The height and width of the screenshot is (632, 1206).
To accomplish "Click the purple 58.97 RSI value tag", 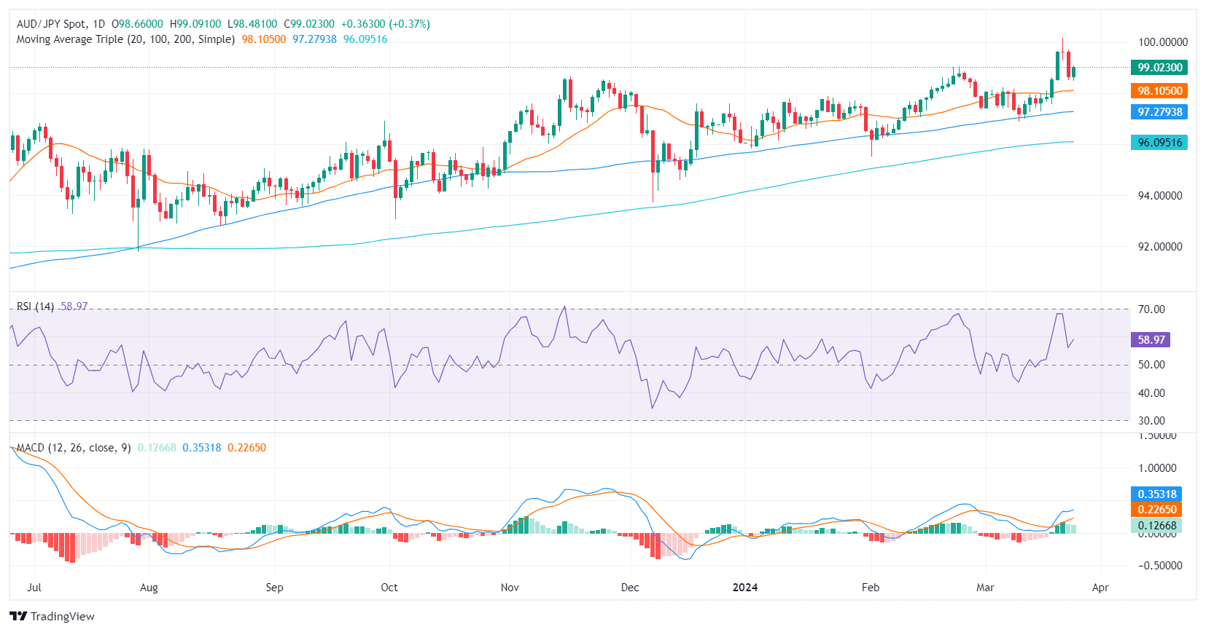I will (x=1151, y=340).
